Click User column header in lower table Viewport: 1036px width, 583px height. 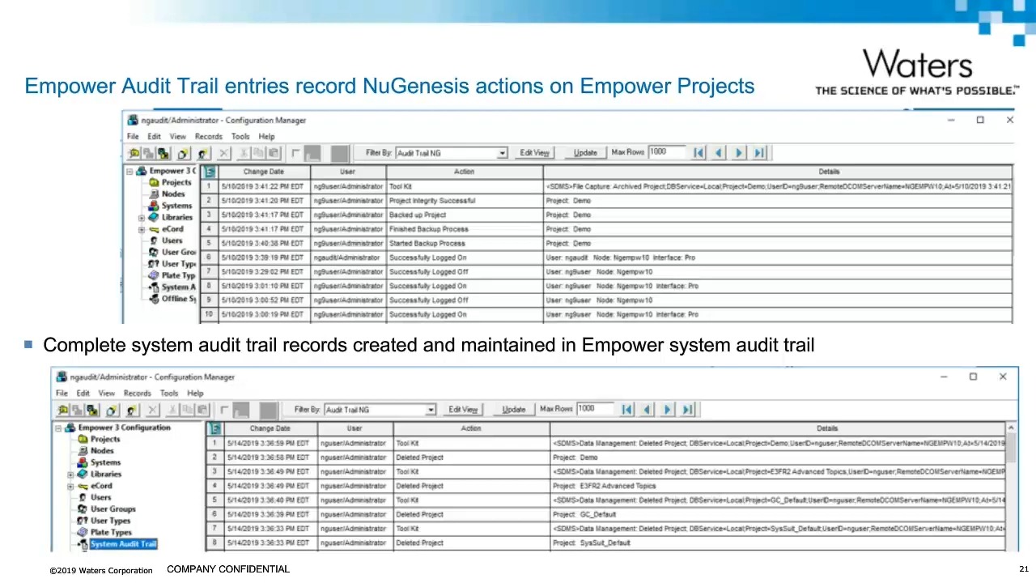point(355,428)
